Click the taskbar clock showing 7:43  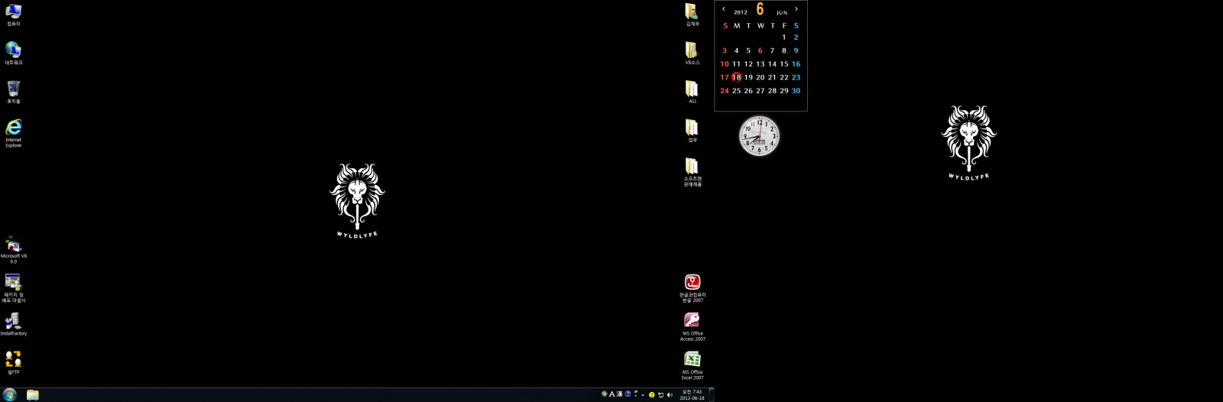click(692, 394)
